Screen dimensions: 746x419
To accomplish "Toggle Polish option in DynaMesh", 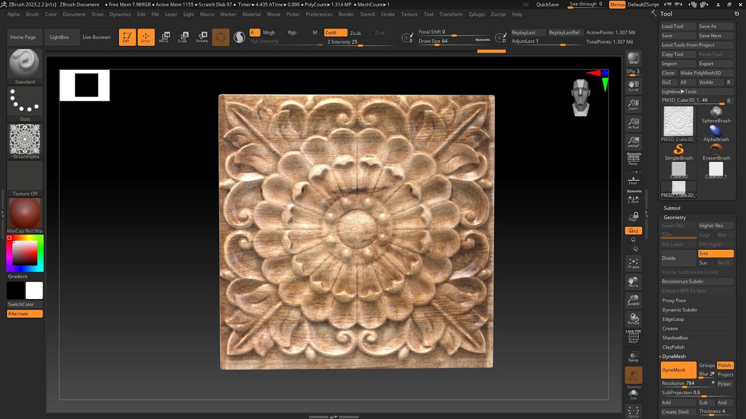I will click(724, 365).
